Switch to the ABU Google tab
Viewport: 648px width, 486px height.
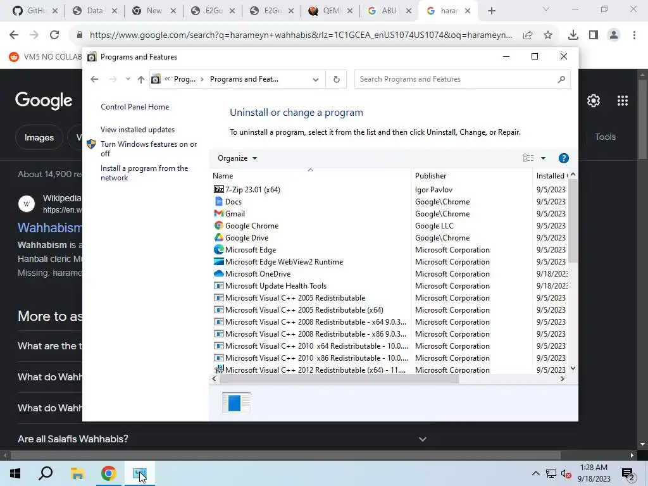pyautogui.click(x=389, y=11)
